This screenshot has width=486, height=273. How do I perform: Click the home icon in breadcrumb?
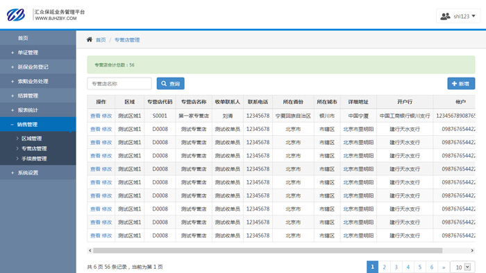[x=90, y=39]
